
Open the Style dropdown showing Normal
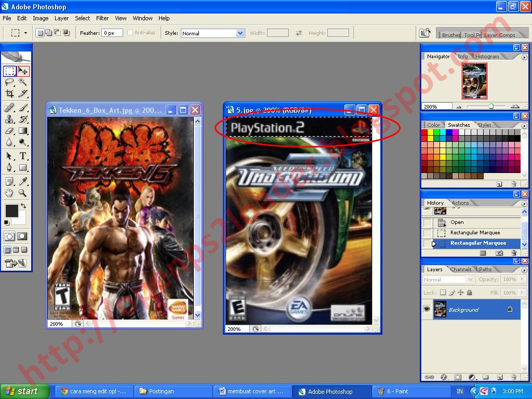tap(212, 33)
